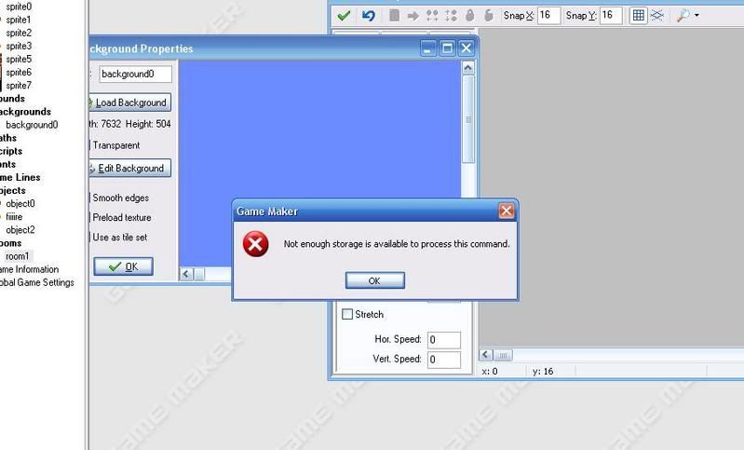744x450 pixels.
Task: Click the Hor. Speed input field
Action: click(444, 340)
